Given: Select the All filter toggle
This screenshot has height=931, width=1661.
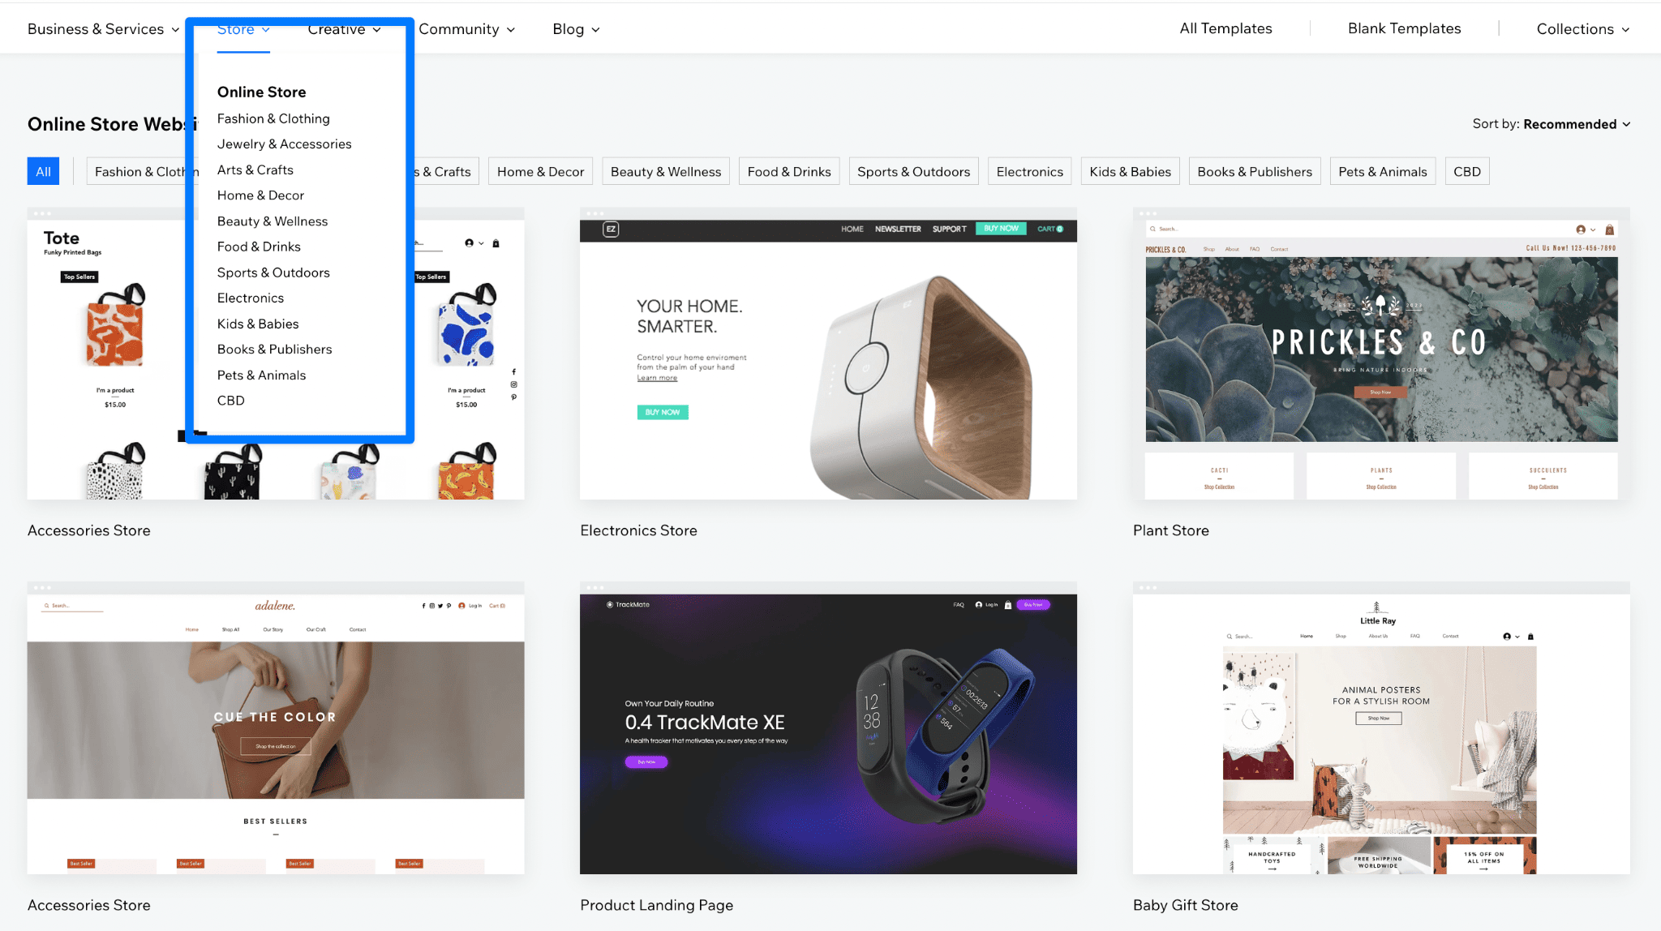Looking at the screenshot, I should tap(43, 171).
